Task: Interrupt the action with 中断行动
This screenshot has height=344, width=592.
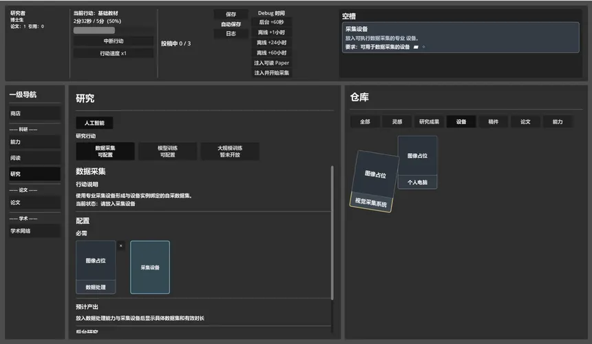Action: pyautogui.click(x=114, y=41)
